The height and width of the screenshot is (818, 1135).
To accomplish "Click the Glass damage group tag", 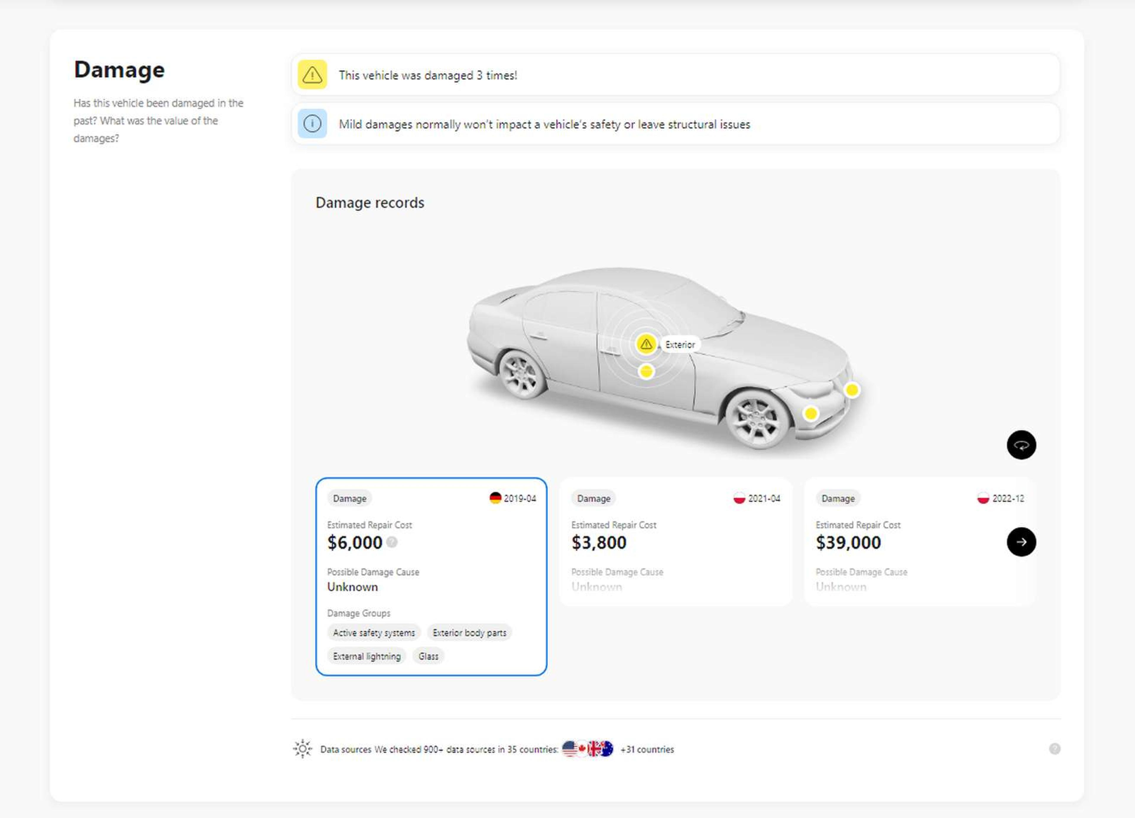I will click(x=428, y=656).
